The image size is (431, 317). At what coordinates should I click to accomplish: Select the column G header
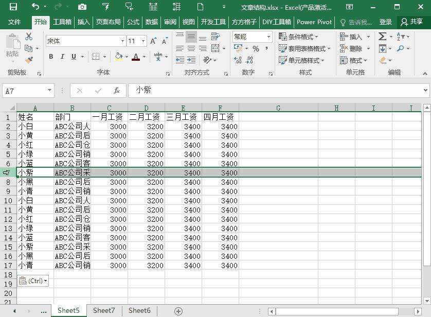pos(278,108)
